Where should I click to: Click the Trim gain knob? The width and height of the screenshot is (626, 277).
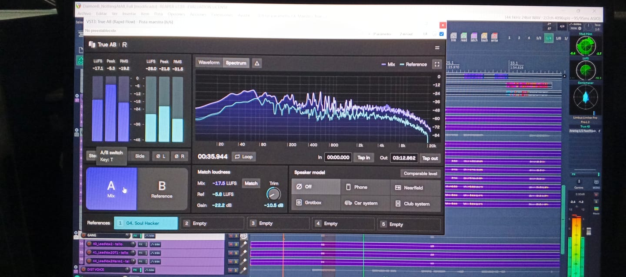[273, 194]
